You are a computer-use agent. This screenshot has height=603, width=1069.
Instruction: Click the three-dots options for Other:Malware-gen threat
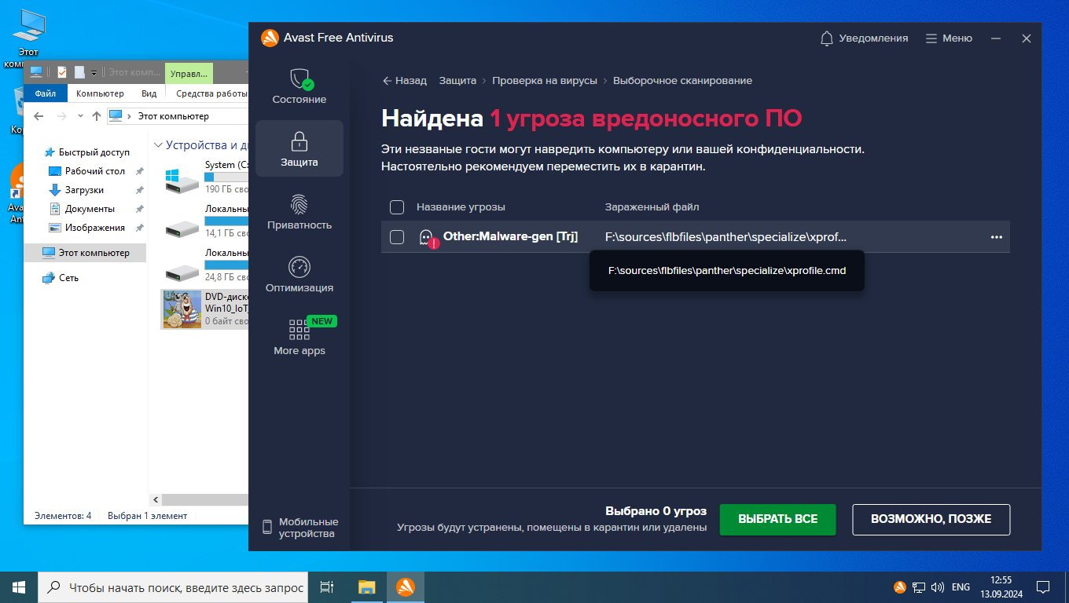coord(997,237)
